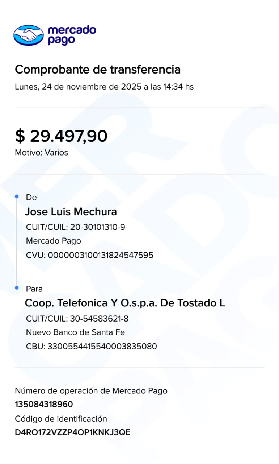Click the sender's Mercado Pago account label
The image size is (279, 464).
pyautogui.click(x=53, y=241)
